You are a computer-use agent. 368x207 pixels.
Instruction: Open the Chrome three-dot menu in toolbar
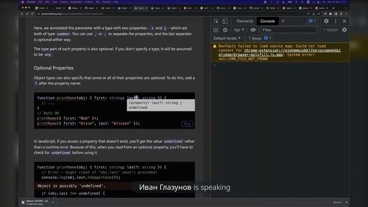[x=346, y=14]
